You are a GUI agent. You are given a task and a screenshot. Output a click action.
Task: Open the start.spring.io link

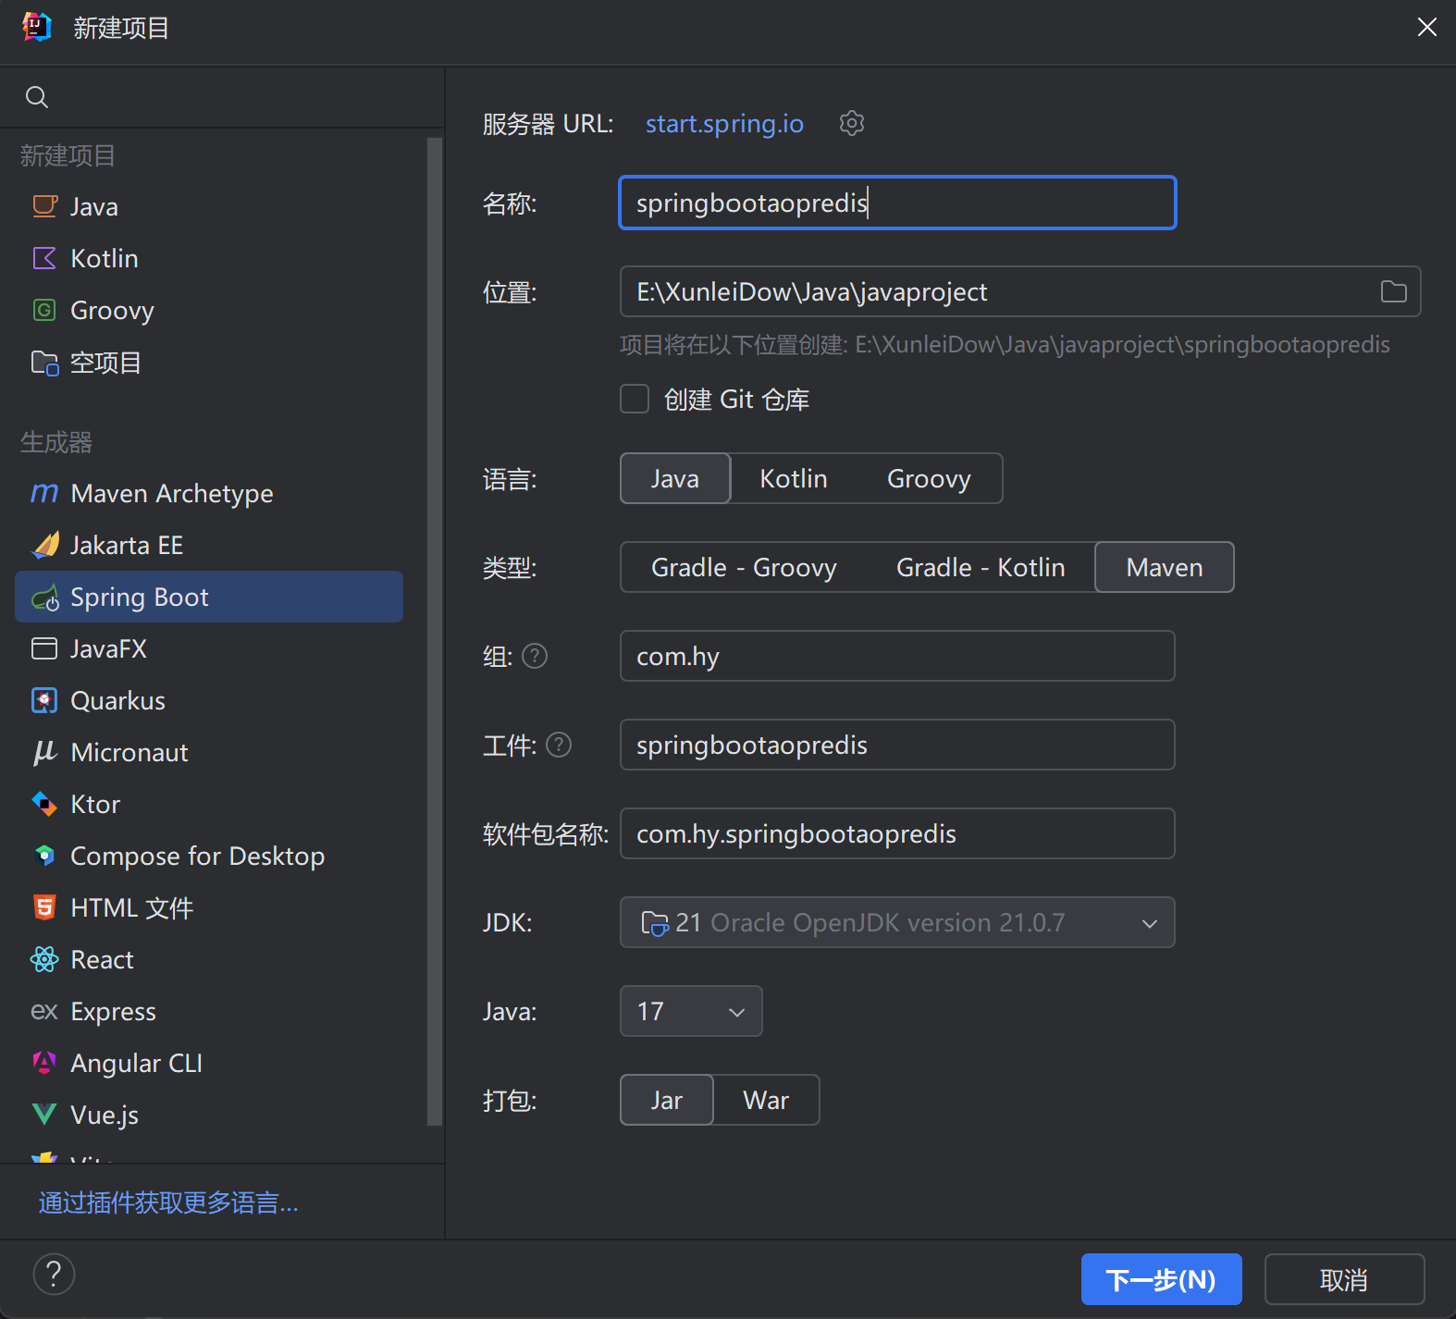coord(724,123)
